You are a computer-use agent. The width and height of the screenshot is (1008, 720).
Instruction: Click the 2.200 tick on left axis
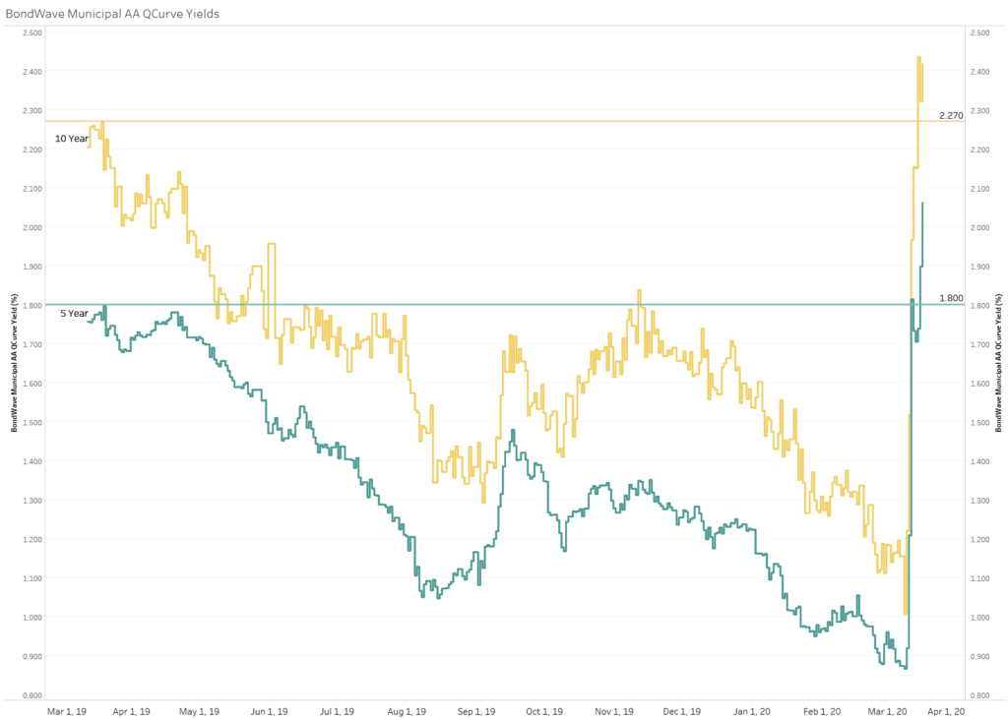[32, 150]
